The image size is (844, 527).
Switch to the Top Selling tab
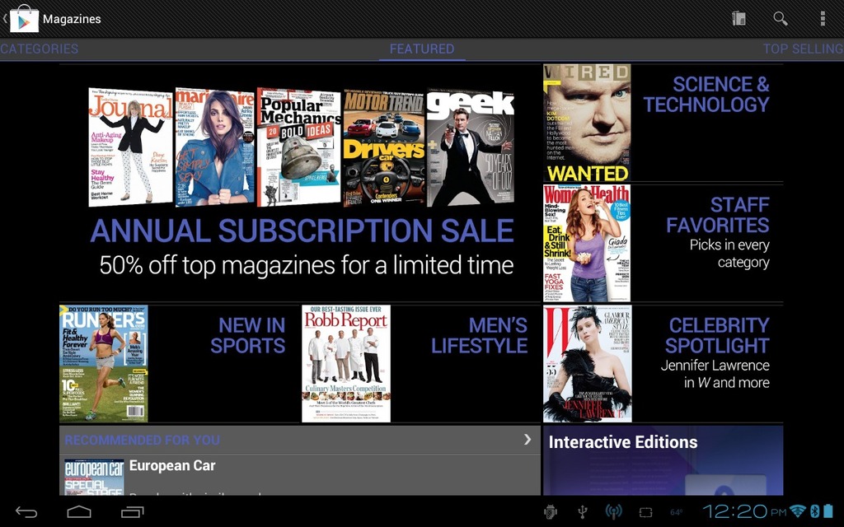tap(803, 49)
